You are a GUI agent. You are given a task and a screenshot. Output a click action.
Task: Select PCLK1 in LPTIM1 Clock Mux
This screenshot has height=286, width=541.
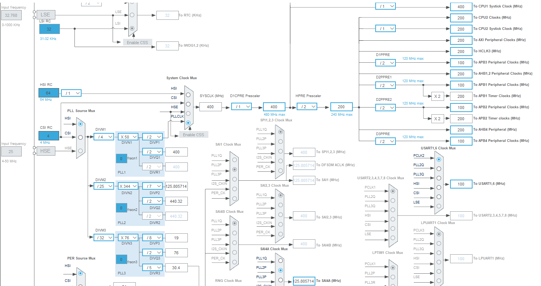point(392,267)
